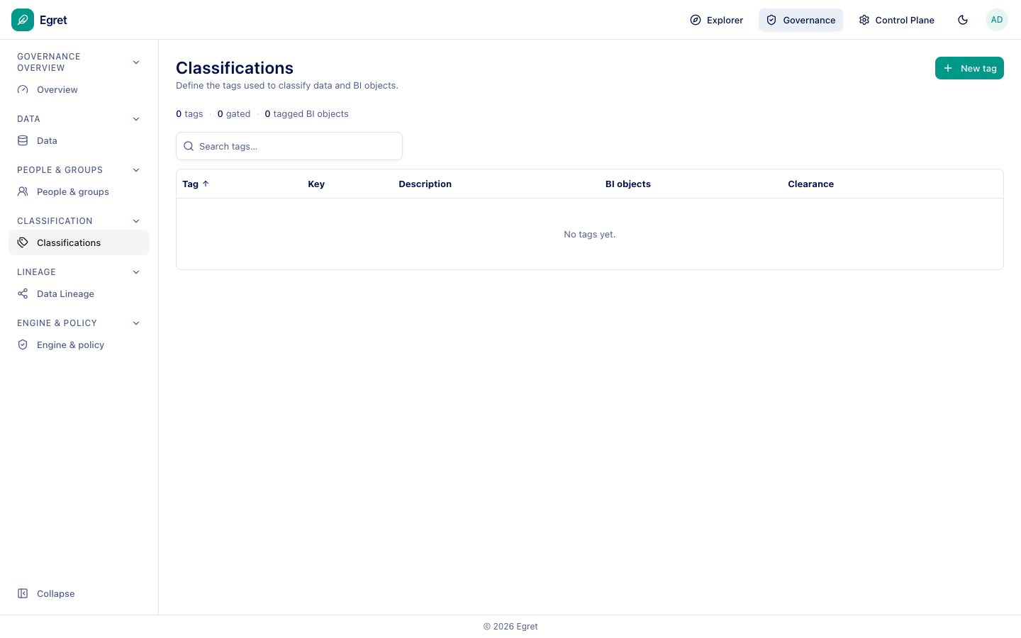Click the users icon beside People & groups
1021x638 pixels.
coord(23,192)
